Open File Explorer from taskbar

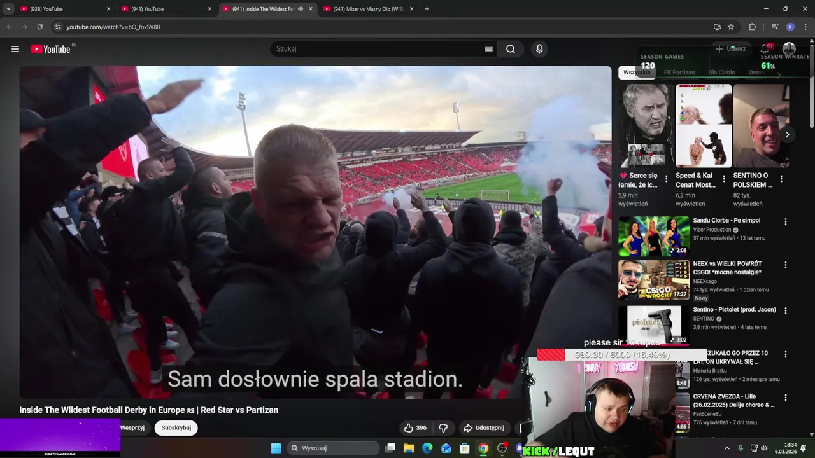(409, 448)
